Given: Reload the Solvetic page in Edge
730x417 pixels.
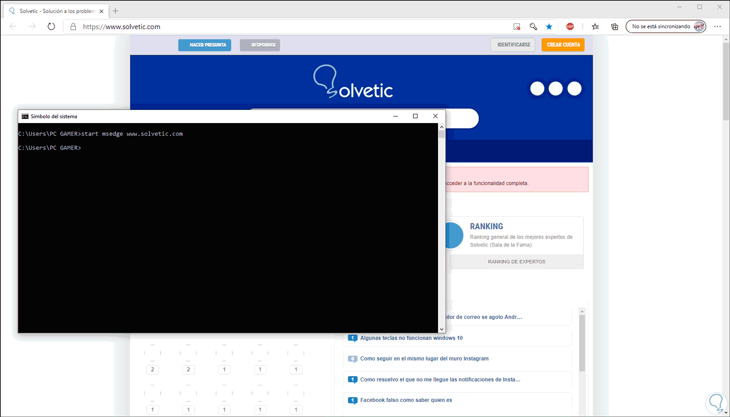Looking at the screenshot, I should point(51,27).
